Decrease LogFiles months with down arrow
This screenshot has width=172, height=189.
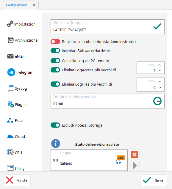point(160,88)
